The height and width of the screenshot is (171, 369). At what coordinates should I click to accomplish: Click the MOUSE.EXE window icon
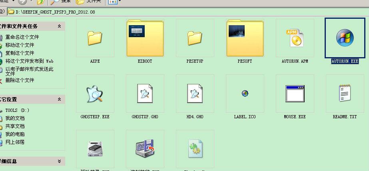coord(295,93)
